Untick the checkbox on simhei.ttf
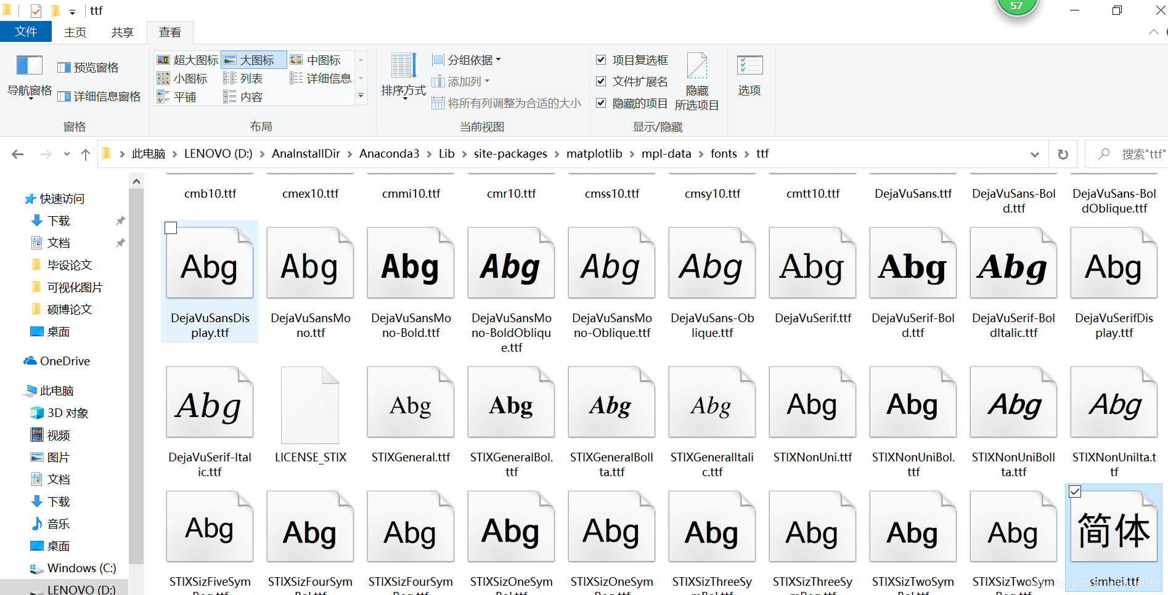The width and height of the screenshot is (1168, 595). (x=1075, y=492)
